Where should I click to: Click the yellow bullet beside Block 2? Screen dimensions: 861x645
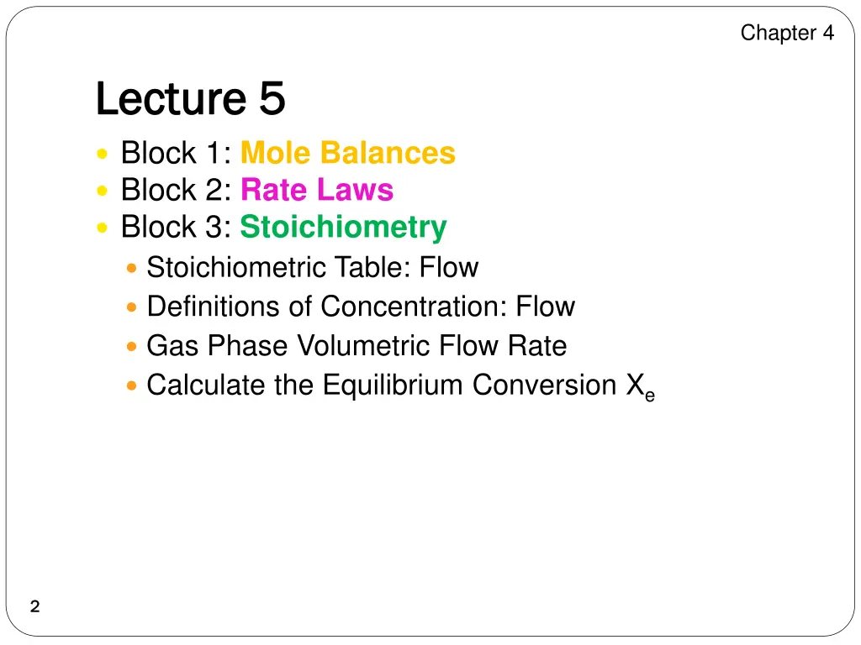coord(102,191)
